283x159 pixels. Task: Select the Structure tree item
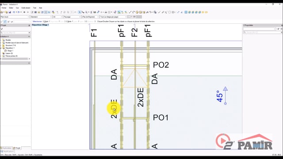[x=11, y=45]
